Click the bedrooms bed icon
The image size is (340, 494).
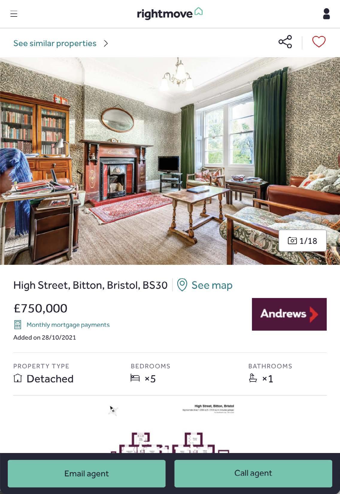[135, 378]
